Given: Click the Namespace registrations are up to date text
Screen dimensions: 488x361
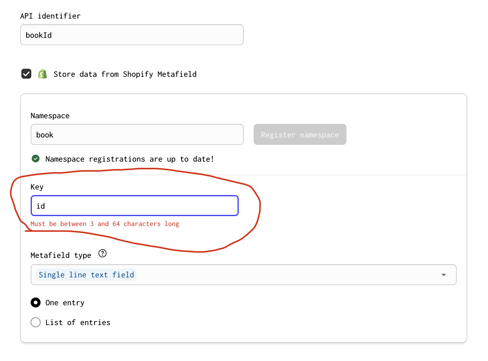Looking at the screenshot, I should pyautogui.click(x=129, y=159).
